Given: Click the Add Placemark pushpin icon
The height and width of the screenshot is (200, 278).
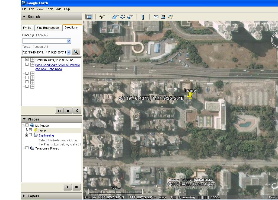Looking at the screenshot, I should point(102,17).
